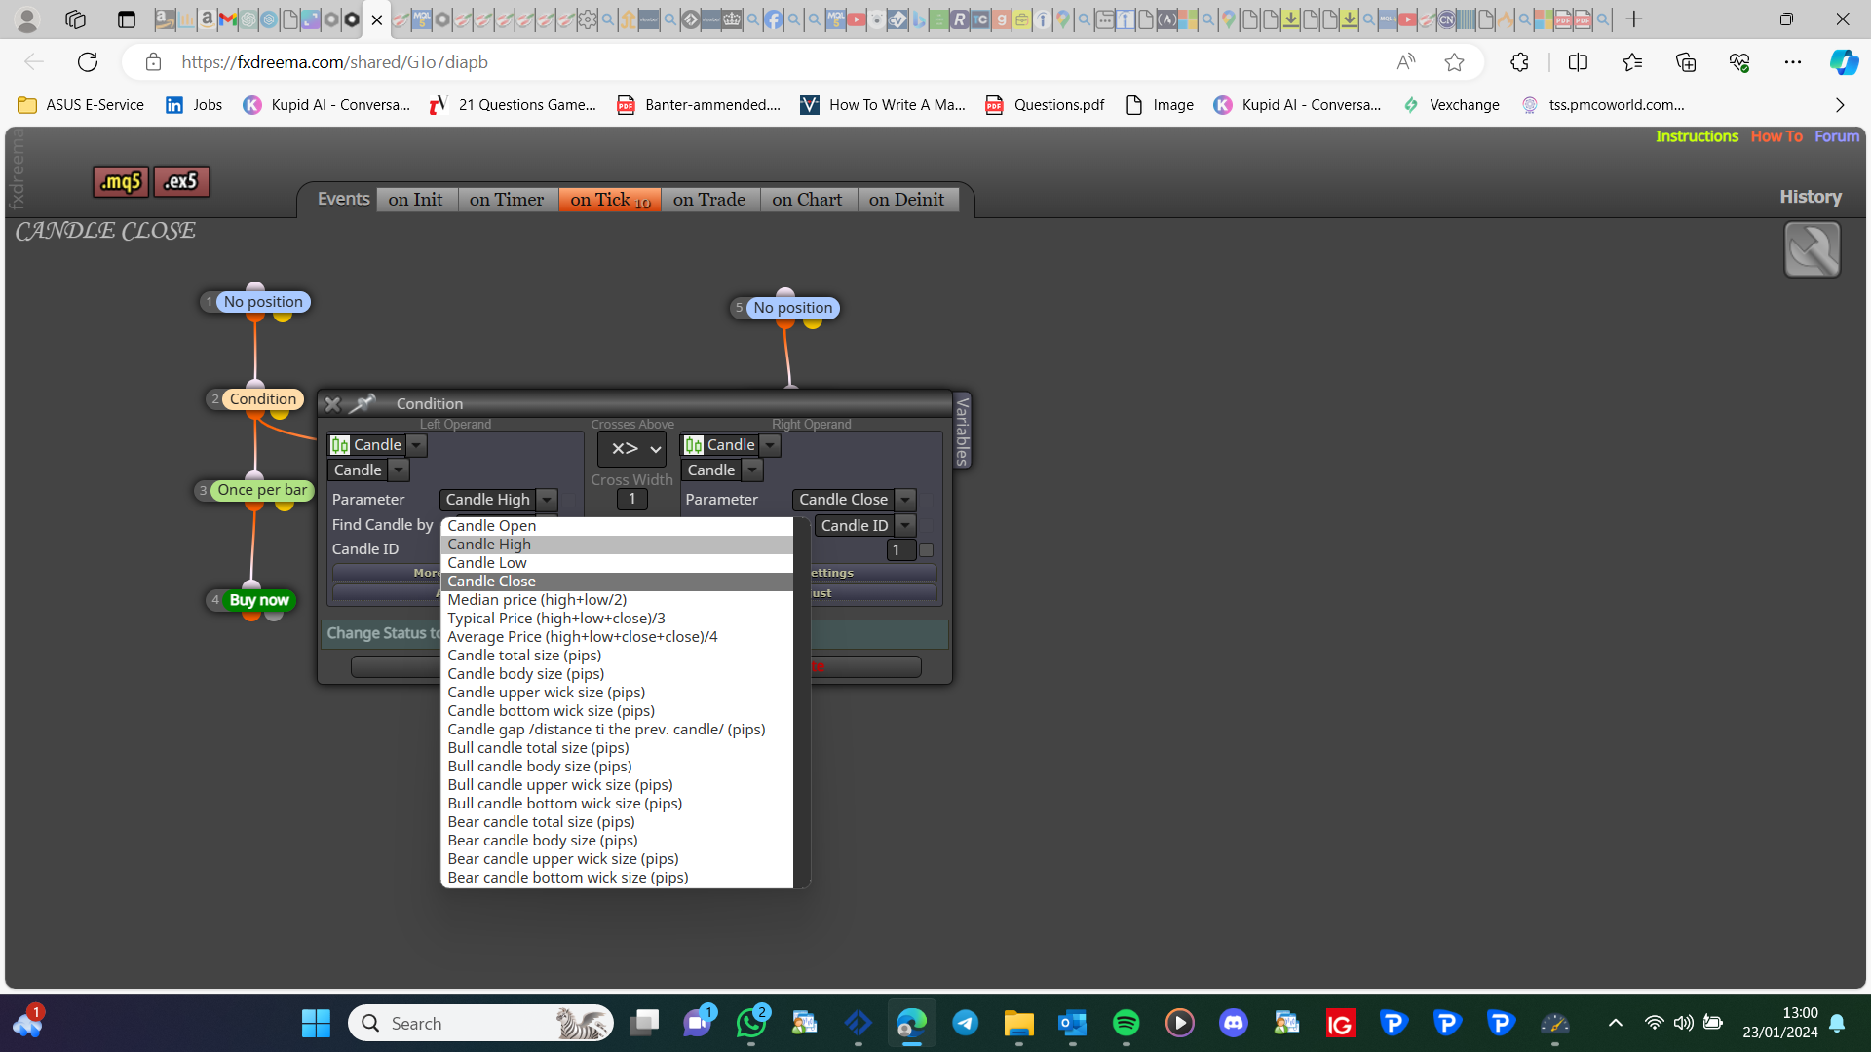Choose Candle body size (pips) option
This screenshot has width=1871, height=1052.
(x=617, y=674)
